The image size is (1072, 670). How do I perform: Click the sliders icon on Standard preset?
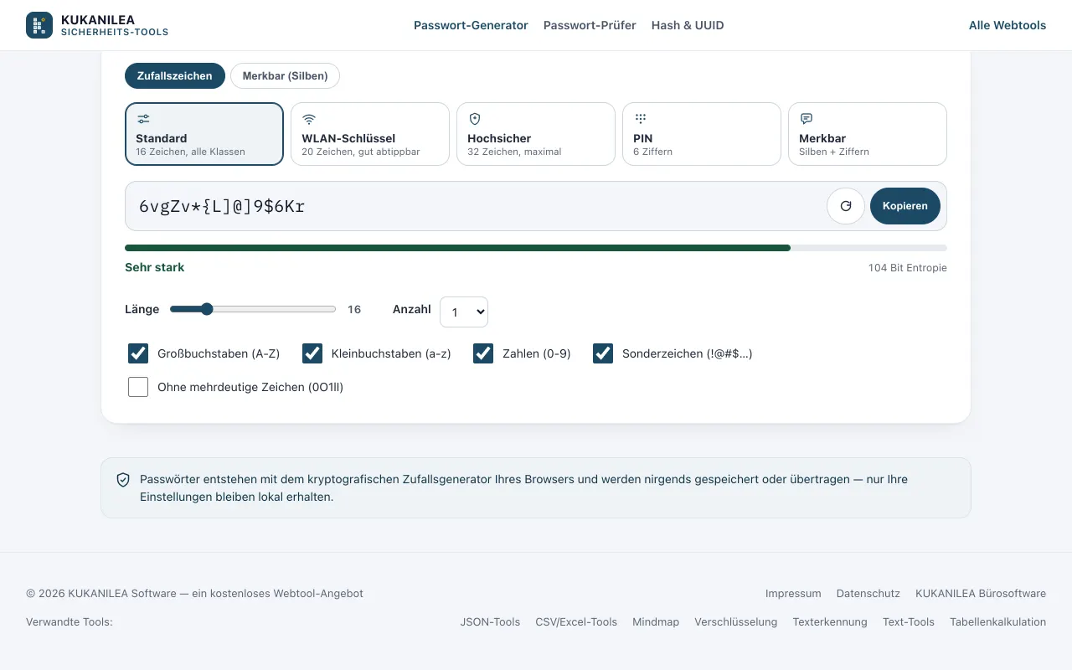point(143,119)
